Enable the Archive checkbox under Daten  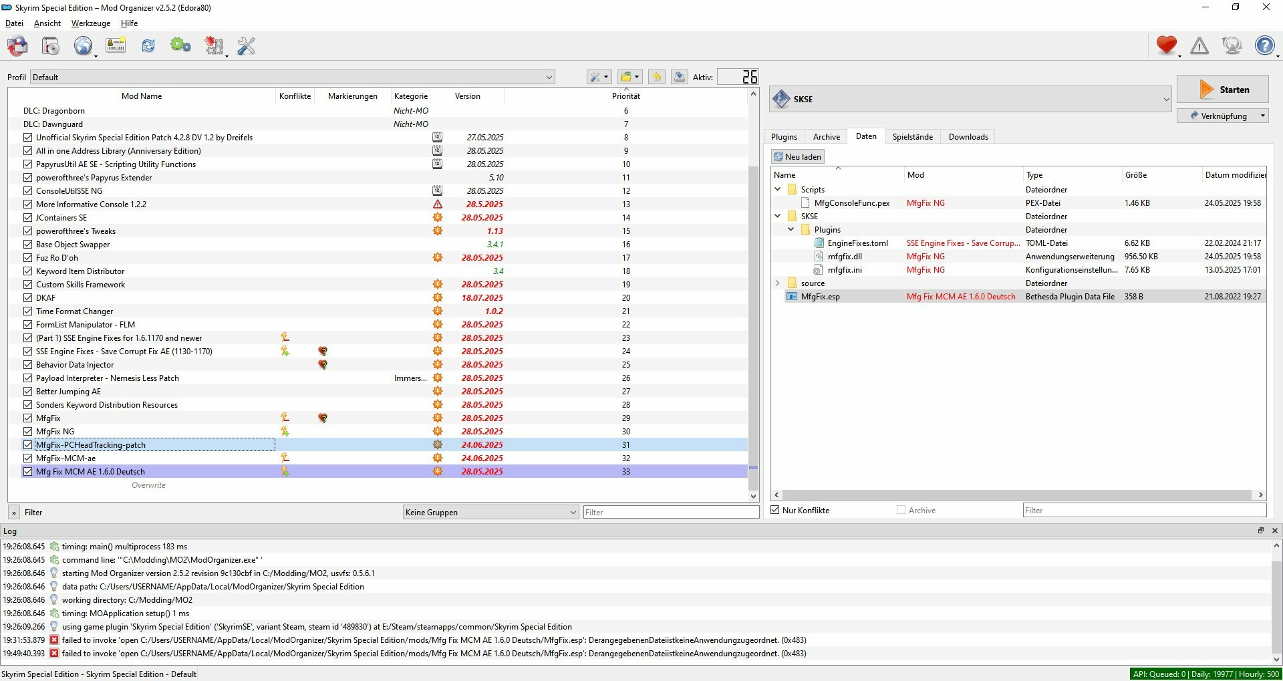pyautogui.click(x=901, y=510)
